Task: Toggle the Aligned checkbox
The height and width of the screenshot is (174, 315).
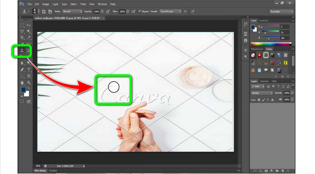Action: [139, 11]
